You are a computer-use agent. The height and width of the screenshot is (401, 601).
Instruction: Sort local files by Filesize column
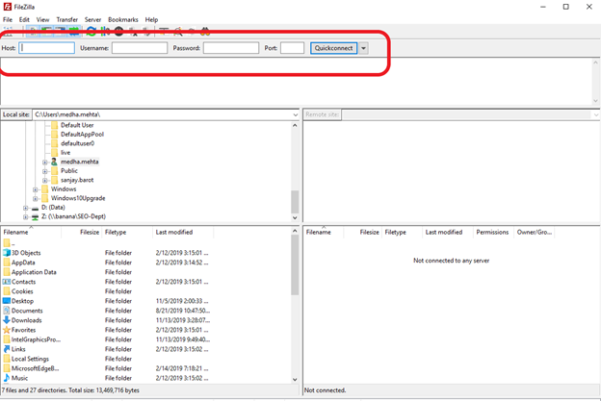point(82,233)
